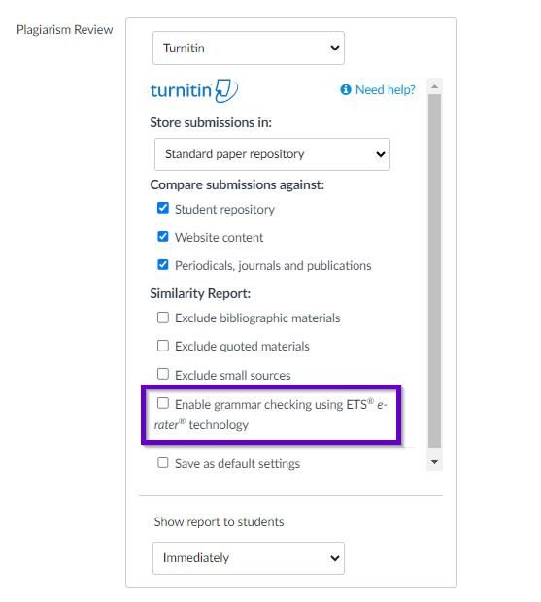The image size is (541, 602).
Task: Open the Immediately show report dropdown
Action: [x=249, y=558]
